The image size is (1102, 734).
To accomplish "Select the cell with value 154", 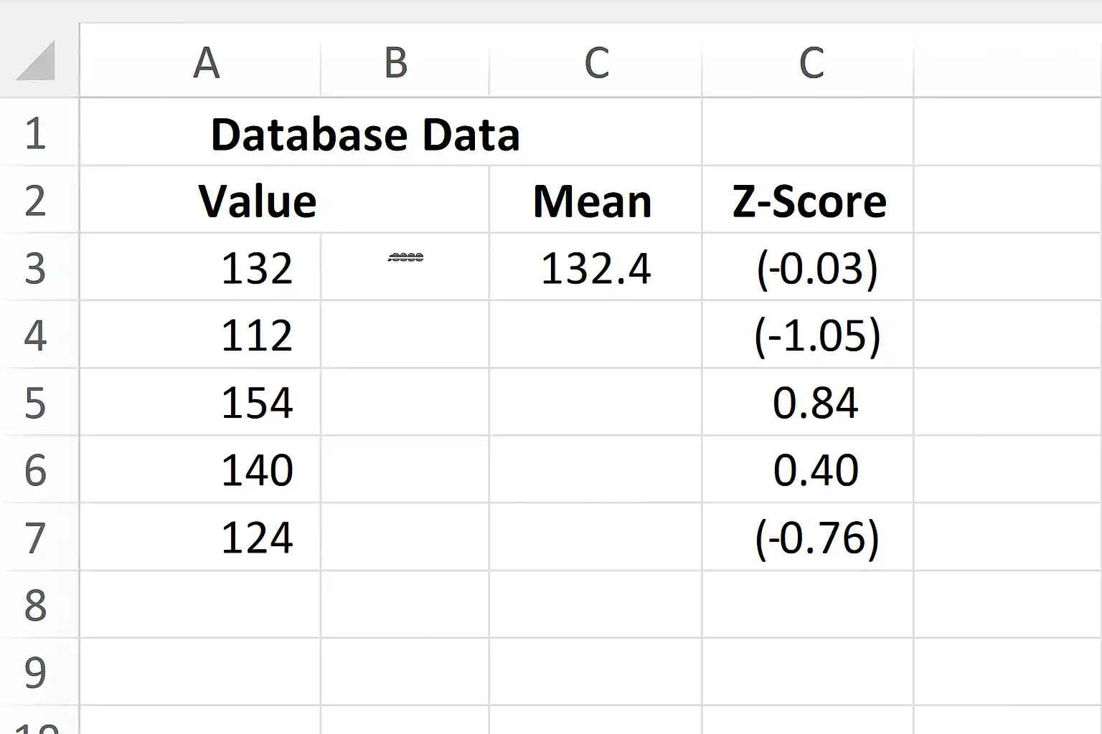I will click(x=200, y=402).
